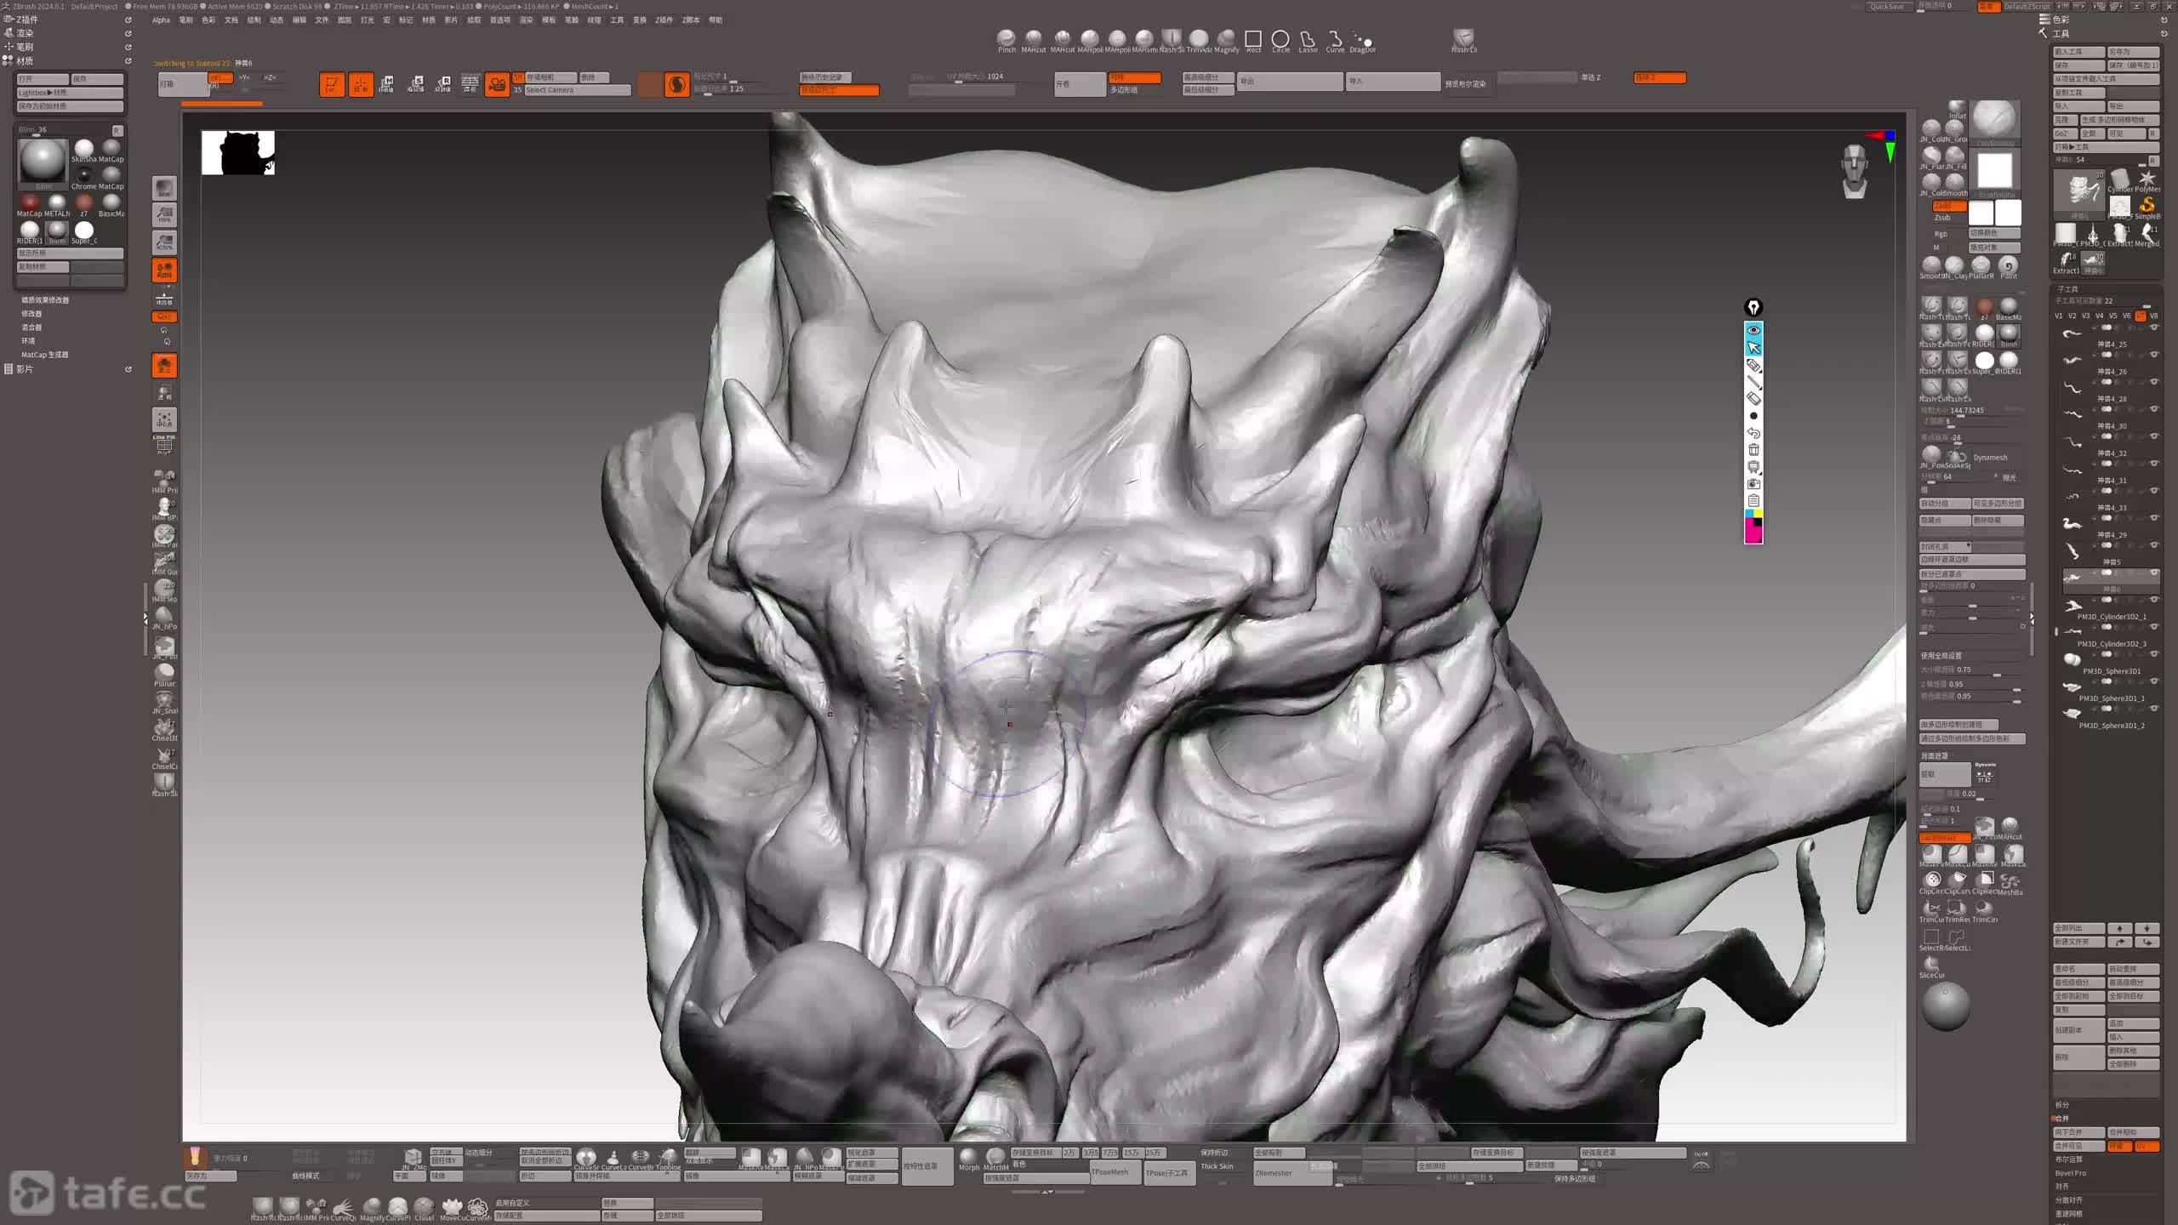Select the Pinch brush icon
The width and height of the screenshot is (2178, 1225).
coord(1006,38)
